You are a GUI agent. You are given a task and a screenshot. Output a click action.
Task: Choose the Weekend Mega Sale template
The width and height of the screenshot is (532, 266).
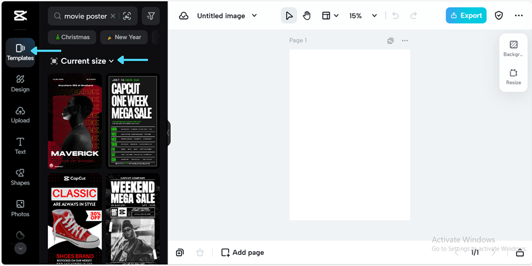132,219
